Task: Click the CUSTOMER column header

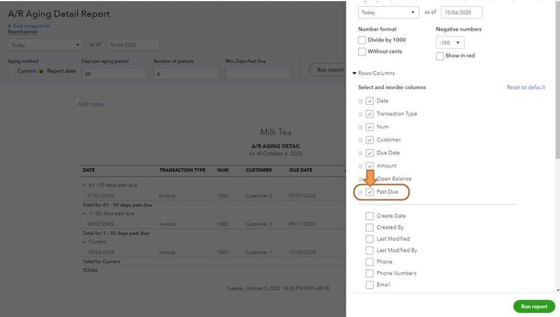Action: tap(258, 171)
